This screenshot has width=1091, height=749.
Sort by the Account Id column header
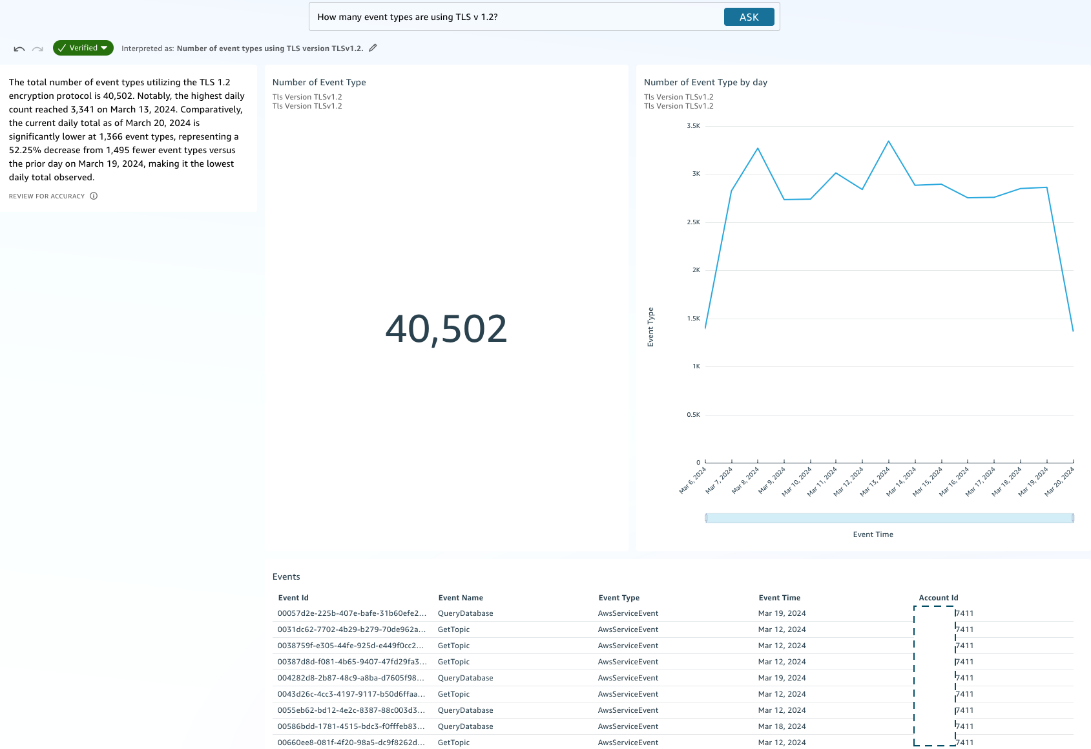pyautogui.click(x=939, y=598)
